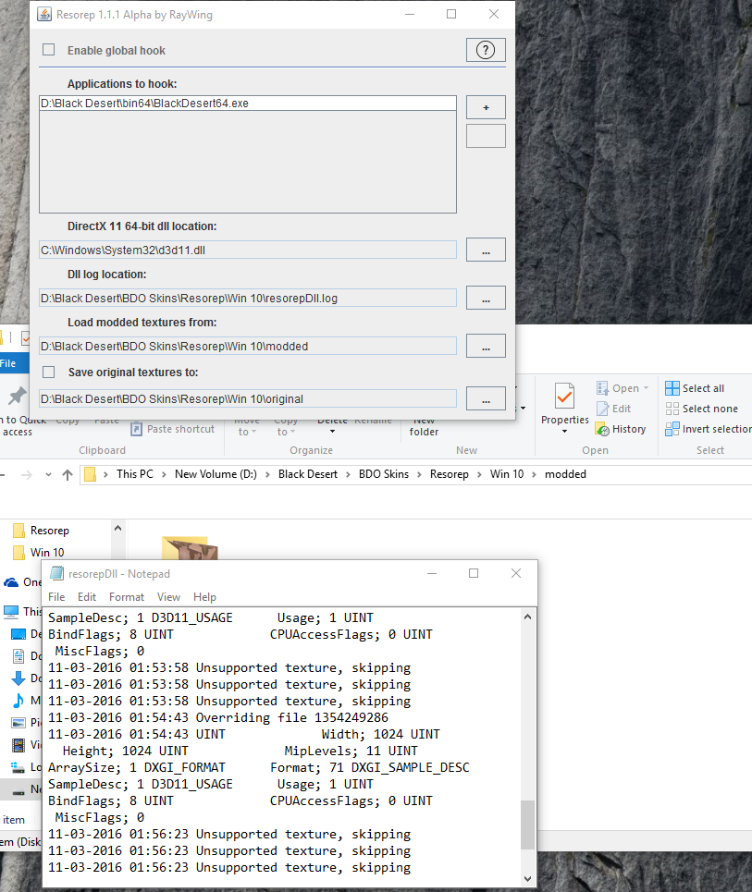Enable the global hook checkbox

(x=49, y=50)
